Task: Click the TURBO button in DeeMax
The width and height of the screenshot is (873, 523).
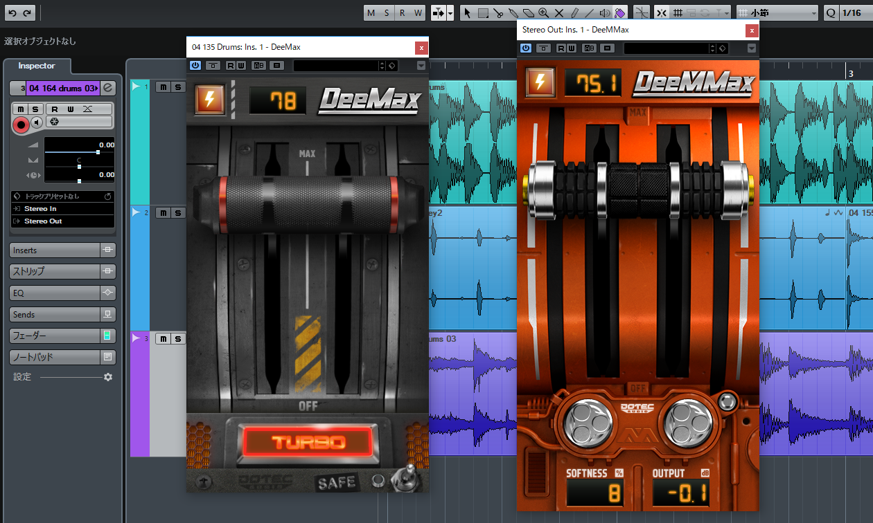Action: tap(308, 443)
